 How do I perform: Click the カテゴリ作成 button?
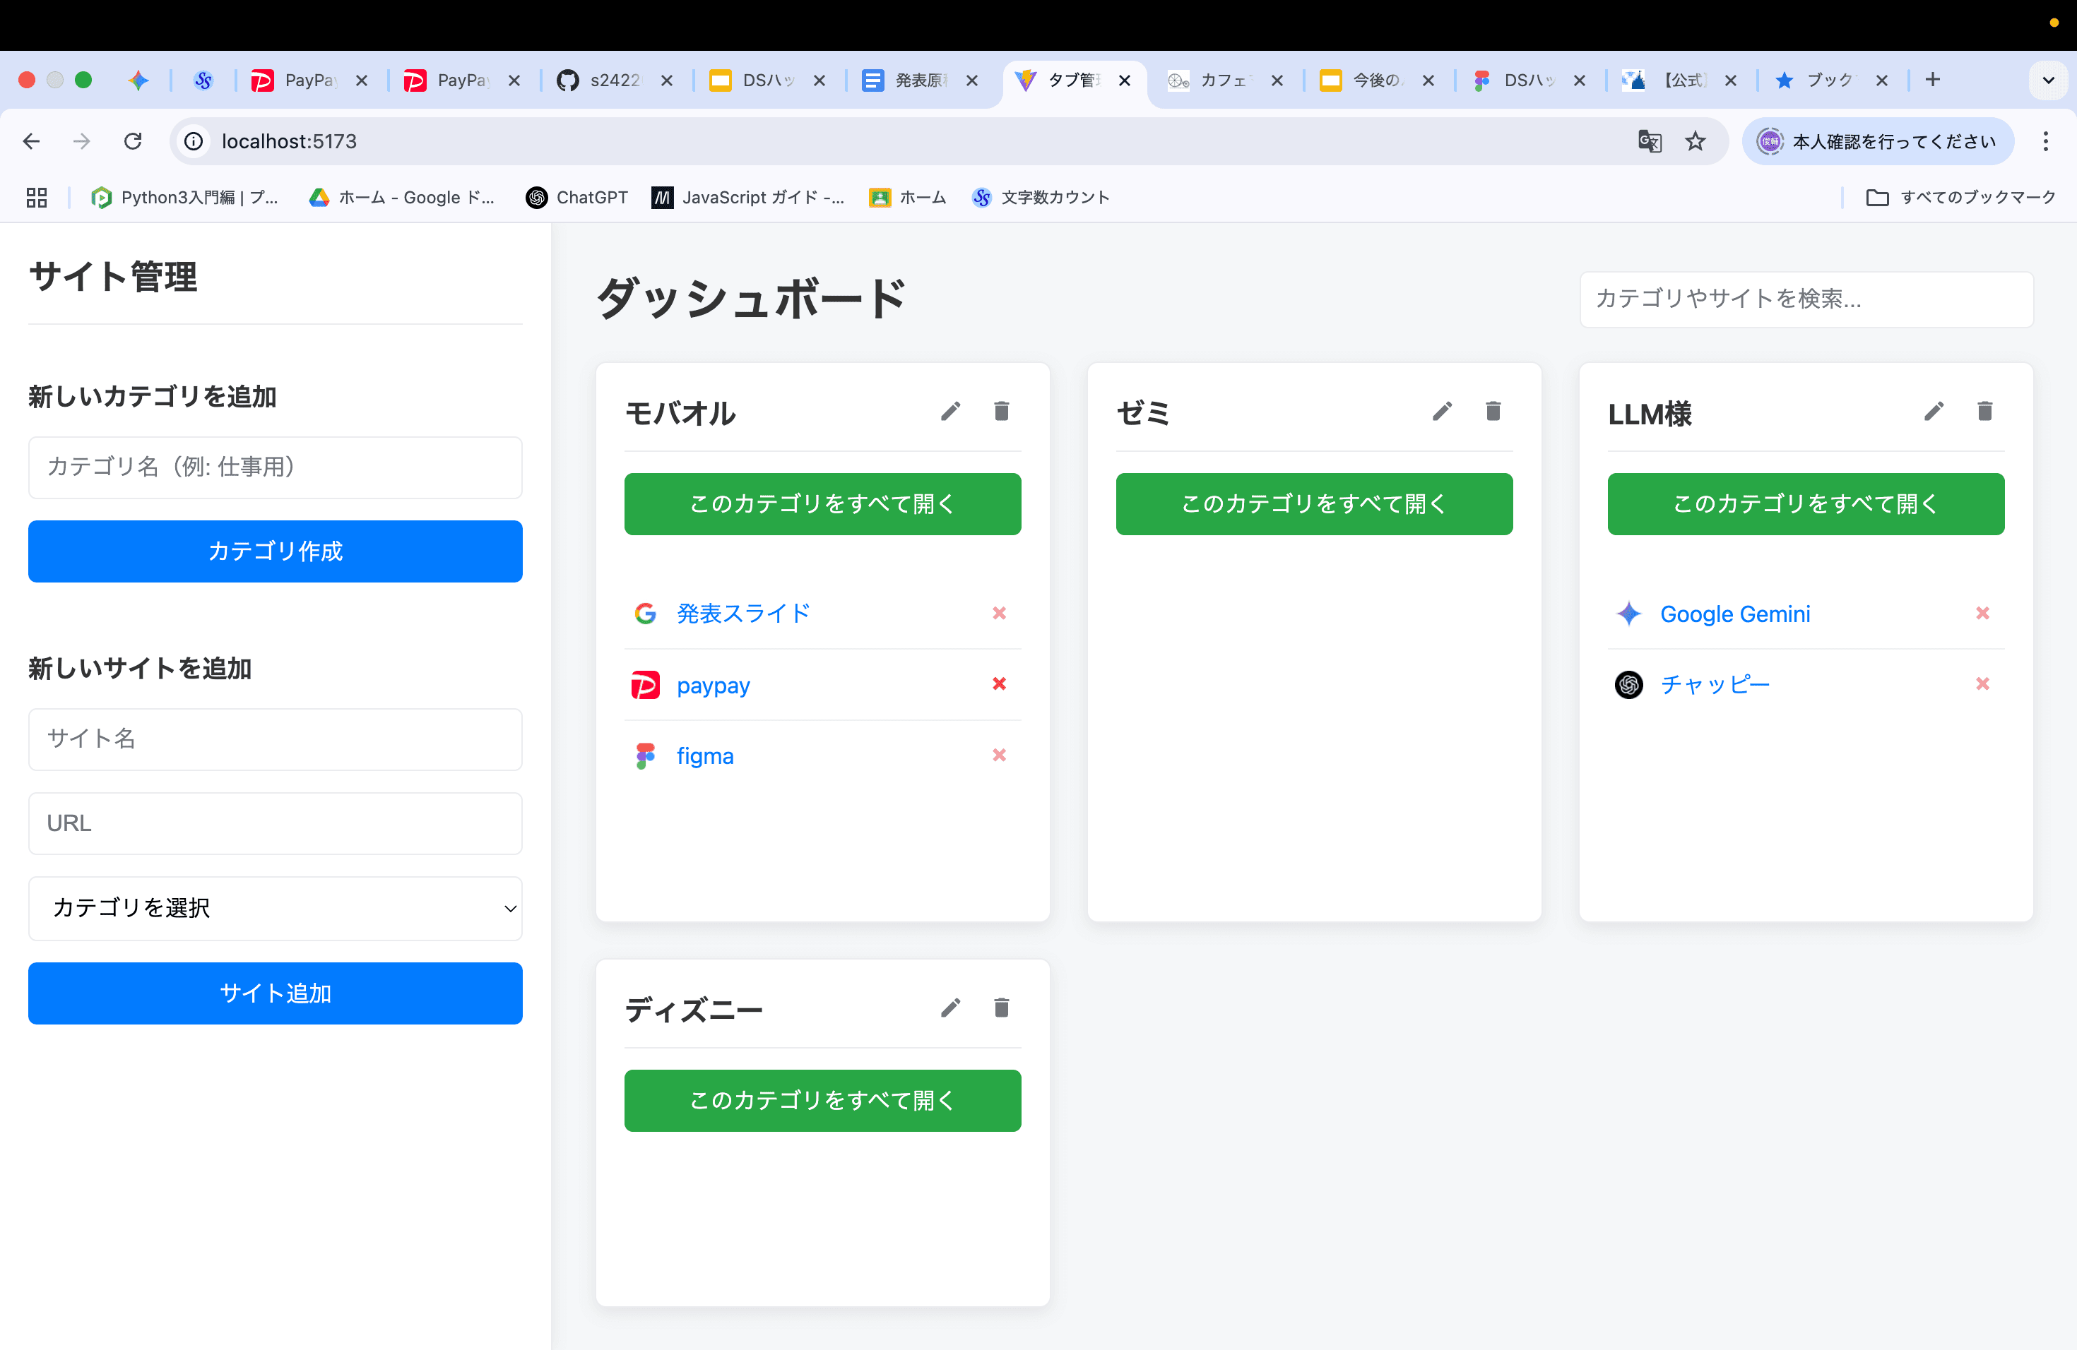pos(275,551)
